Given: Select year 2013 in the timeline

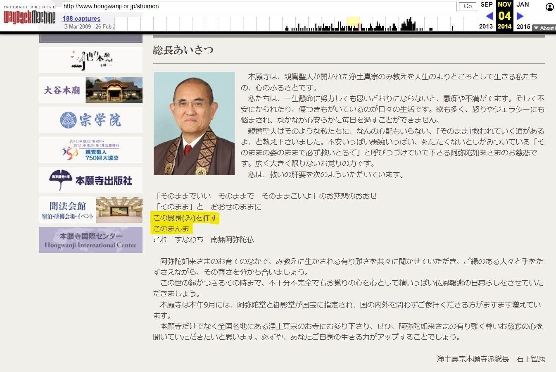Looking at the screenshot, I should [486, 26].
